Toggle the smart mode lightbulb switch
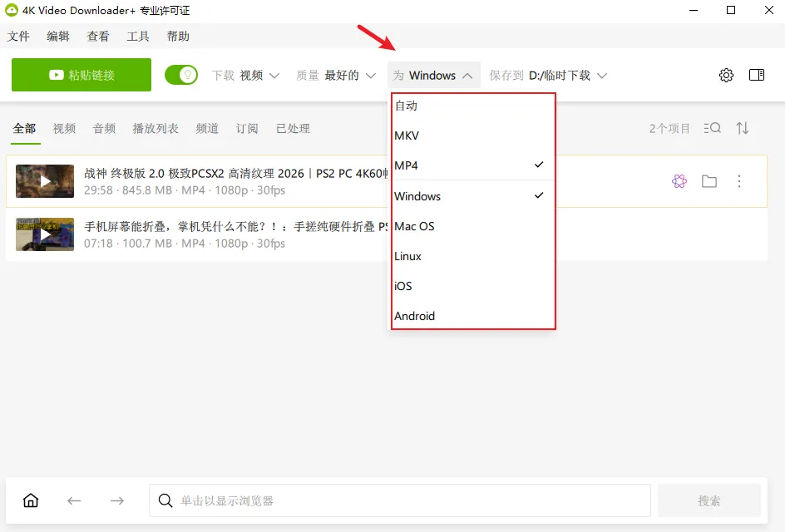 [181, 75]
